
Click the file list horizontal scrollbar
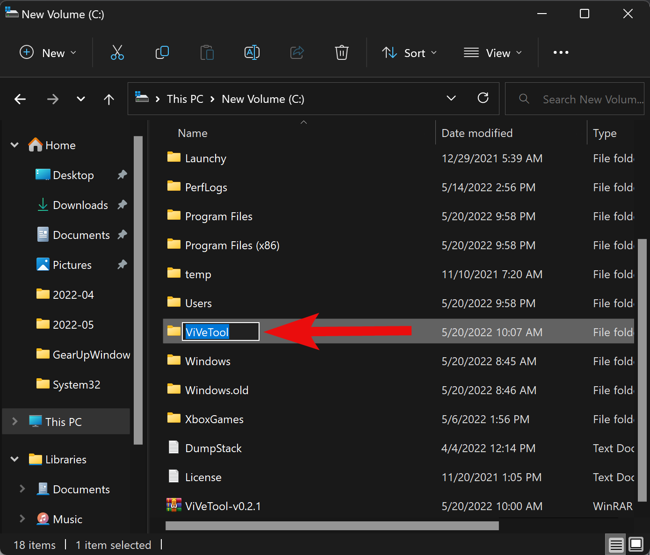[332, 526]
